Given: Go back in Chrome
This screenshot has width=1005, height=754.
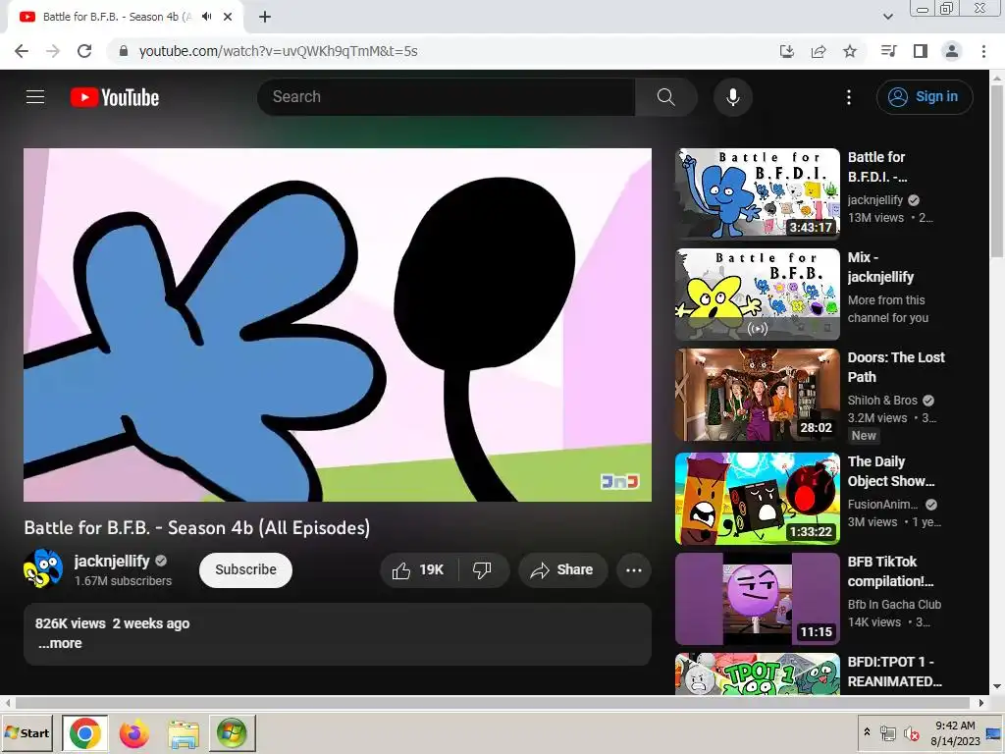Looking at the screenshot, I should click(22, 51).
